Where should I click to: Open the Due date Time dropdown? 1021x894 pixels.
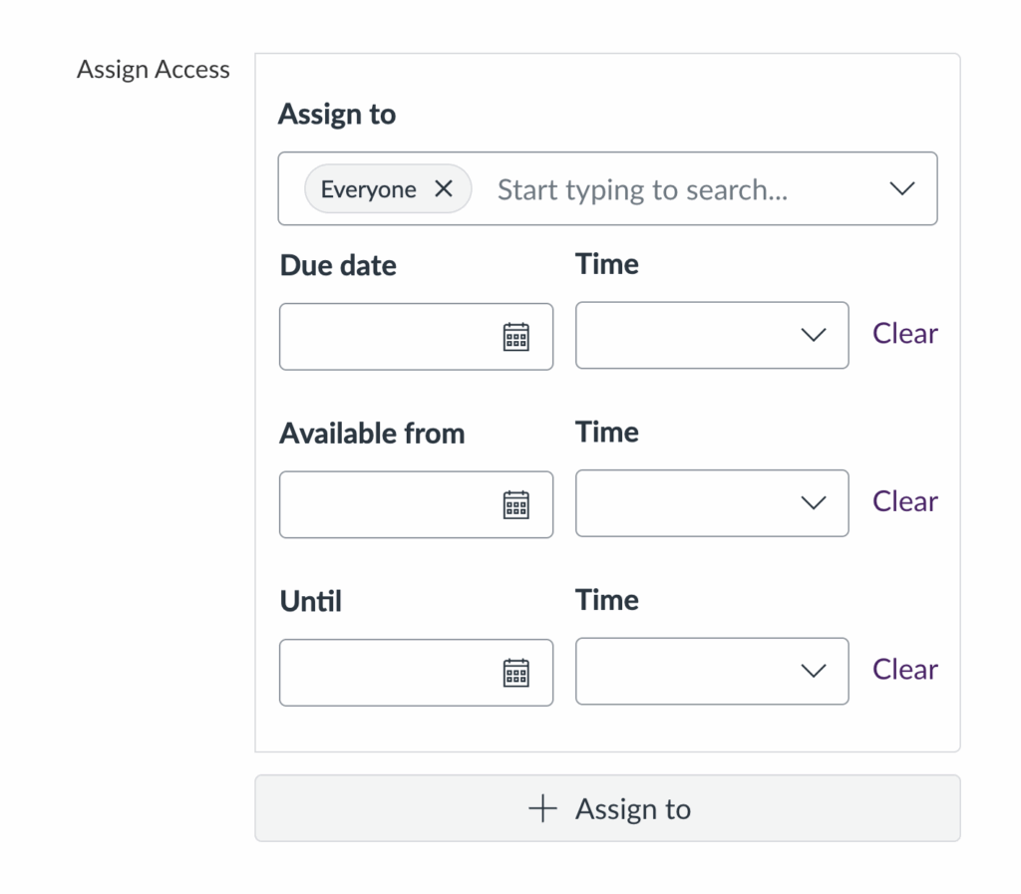coord(814,335)
